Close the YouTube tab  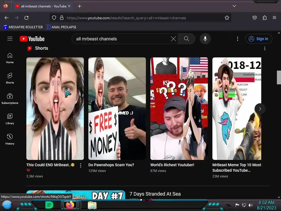pyautogui.click(x=69, y=6)
